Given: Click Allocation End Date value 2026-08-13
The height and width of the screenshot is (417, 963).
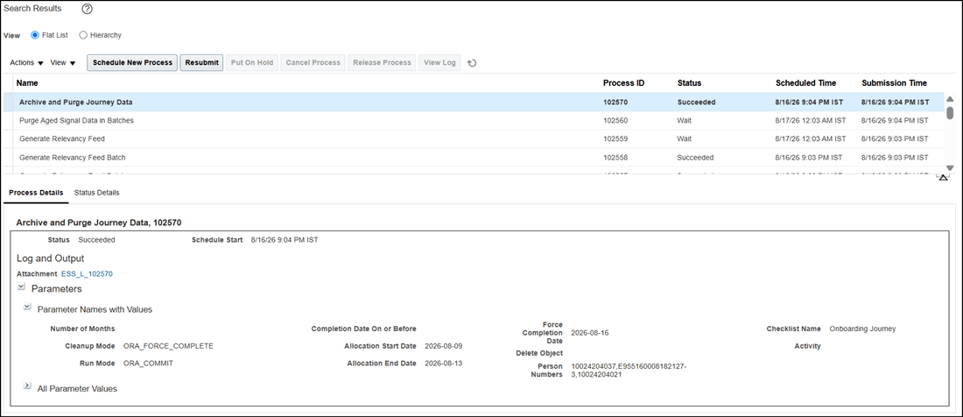Looking at the screenshot, I should [444, 363].
